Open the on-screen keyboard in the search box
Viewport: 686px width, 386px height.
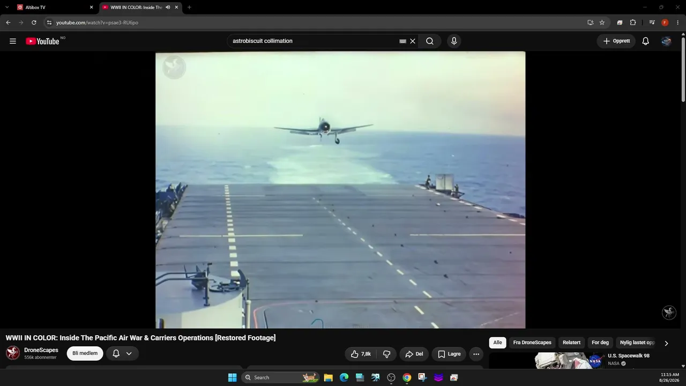point(403,41)
